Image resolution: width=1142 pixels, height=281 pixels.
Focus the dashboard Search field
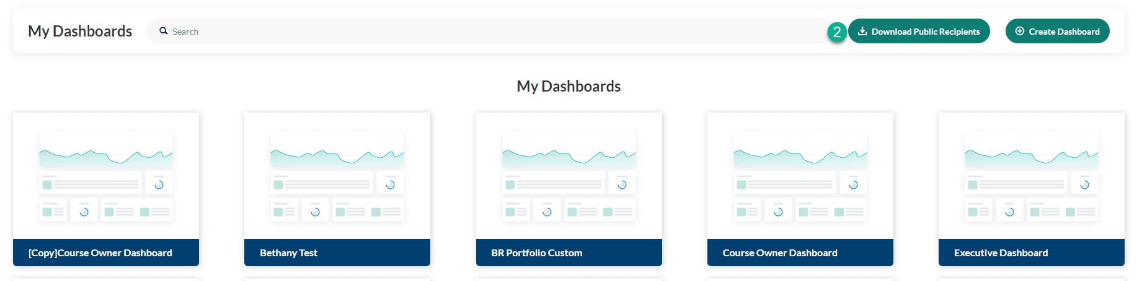tap(484, 31)
